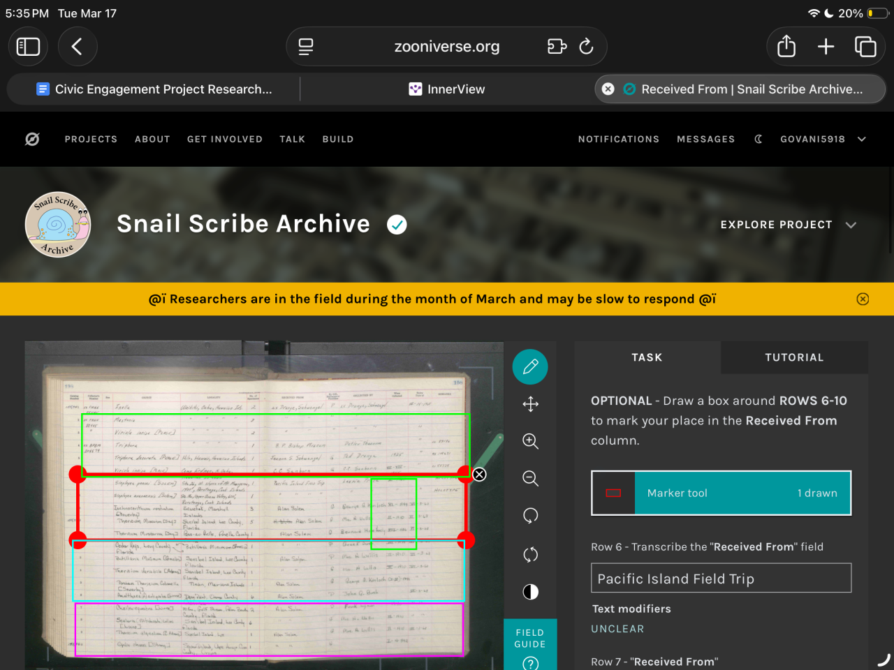894x670 pixels.
Task: Open the BUILD menu item
Action: click(338, 140)
